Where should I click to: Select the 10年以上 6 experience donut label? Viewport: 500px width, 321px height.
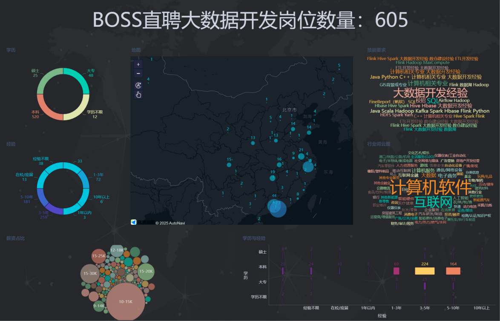(101, 199)
